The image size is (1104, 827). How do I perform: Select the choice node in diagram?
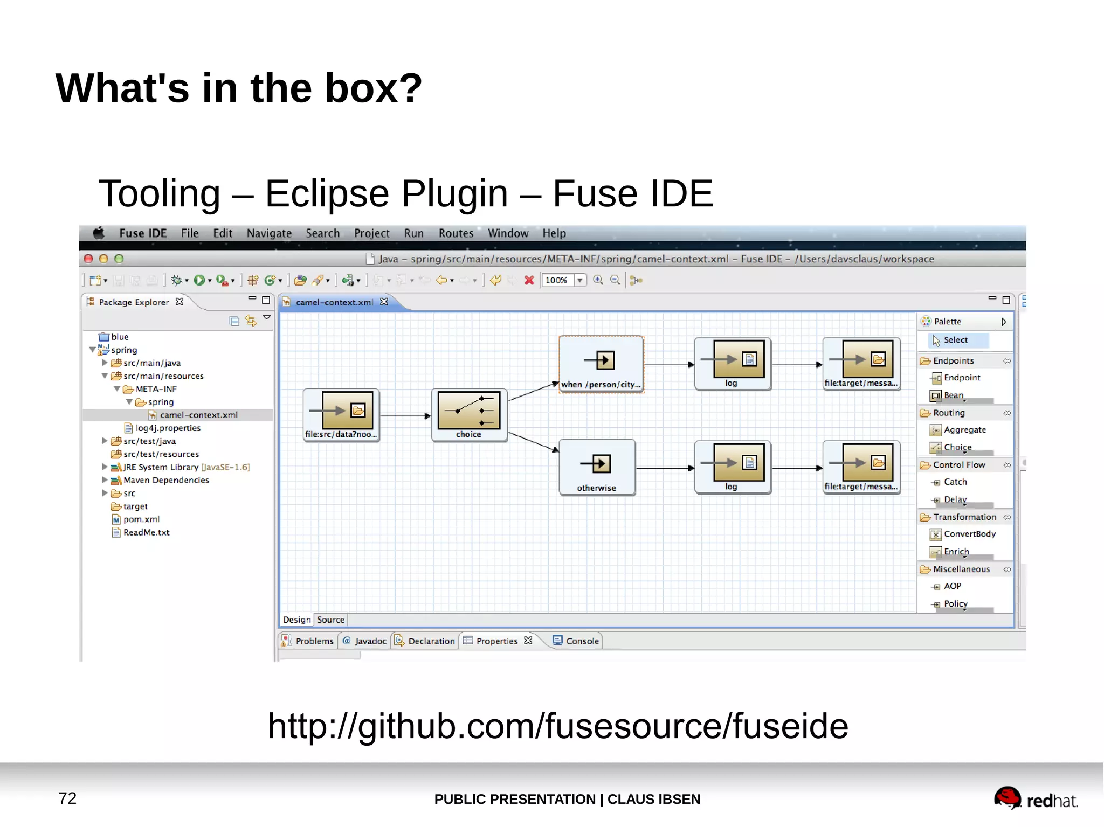pos(469,415)
